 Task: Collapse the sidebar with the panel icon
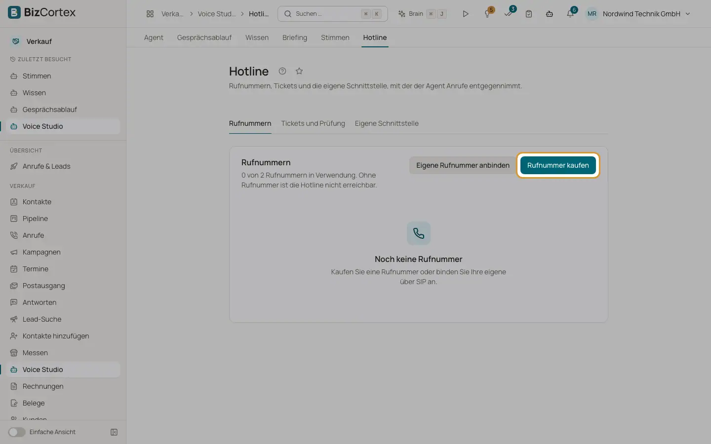(114, 432)
